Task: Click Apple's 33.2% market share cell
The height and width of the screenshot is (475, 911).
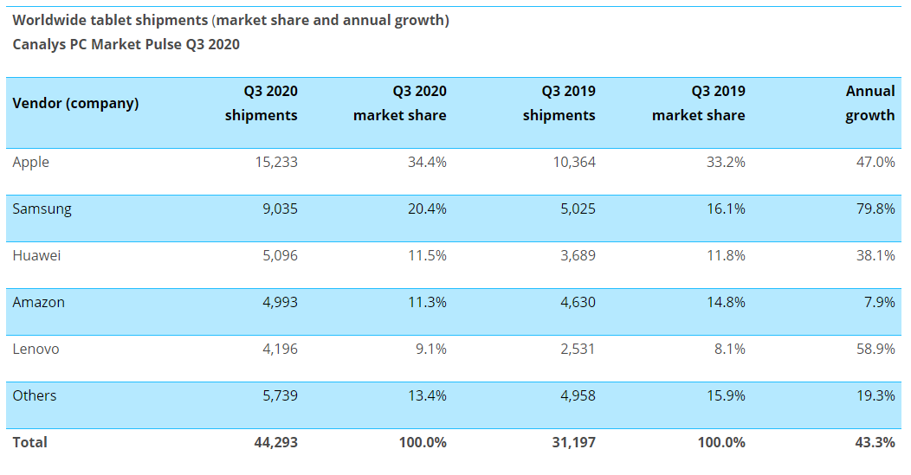Action: 726,162
